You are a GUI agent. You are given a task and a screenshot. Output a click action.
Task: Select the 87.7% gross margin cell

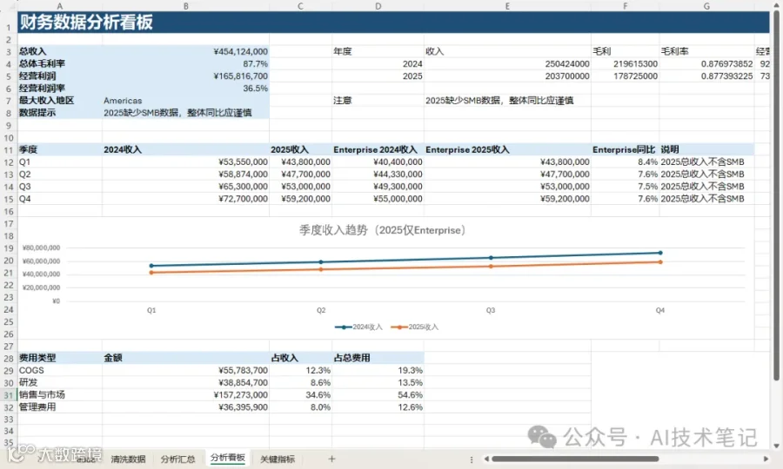coord(186,63)
